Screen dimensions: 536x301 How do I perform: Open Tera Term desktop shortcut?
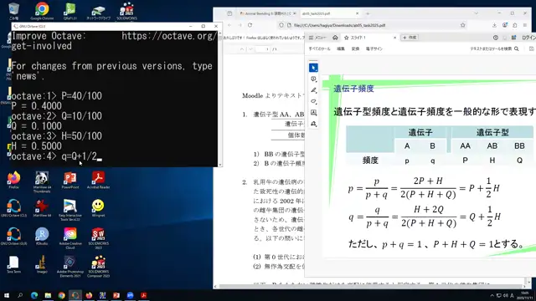pos(13,264)
